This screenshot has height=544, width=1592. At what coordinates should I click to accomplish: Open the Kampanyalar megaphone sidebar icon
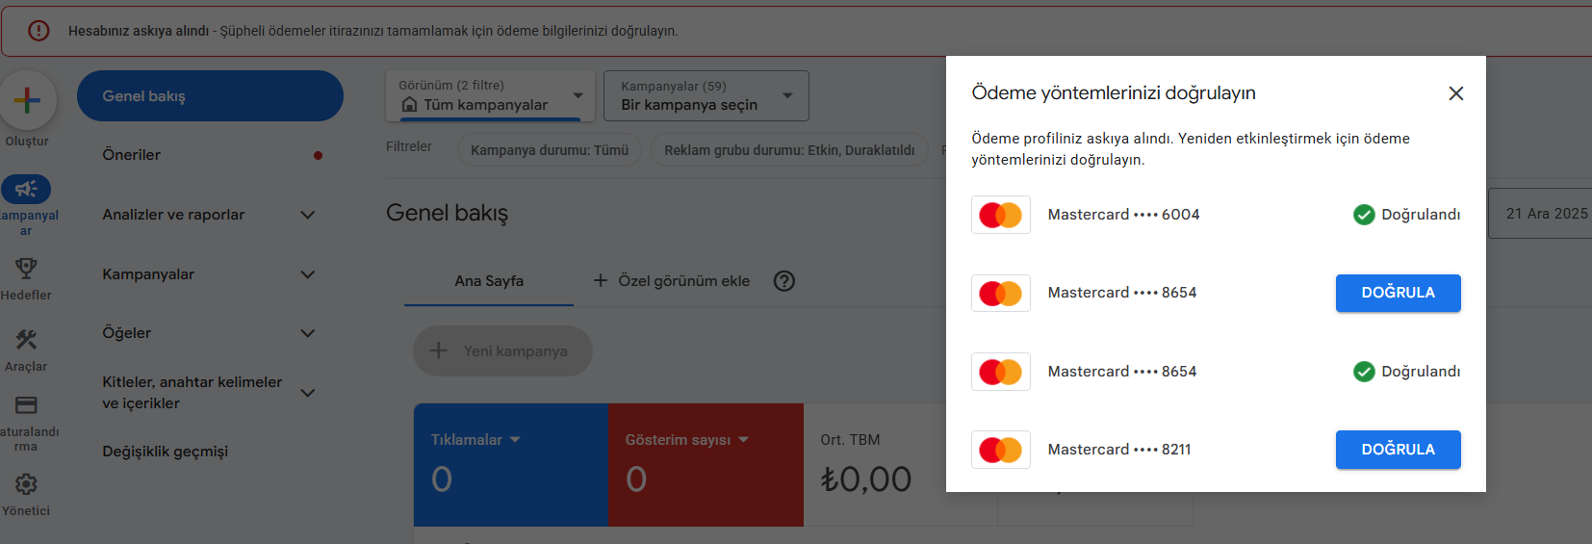(26, 189)
